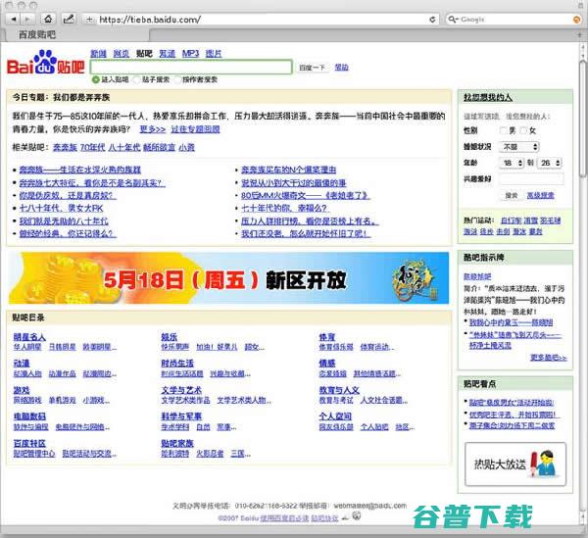Open the 娱乐 category link
This screenshot has width=588, height=538.
click(x=170, y=337)
